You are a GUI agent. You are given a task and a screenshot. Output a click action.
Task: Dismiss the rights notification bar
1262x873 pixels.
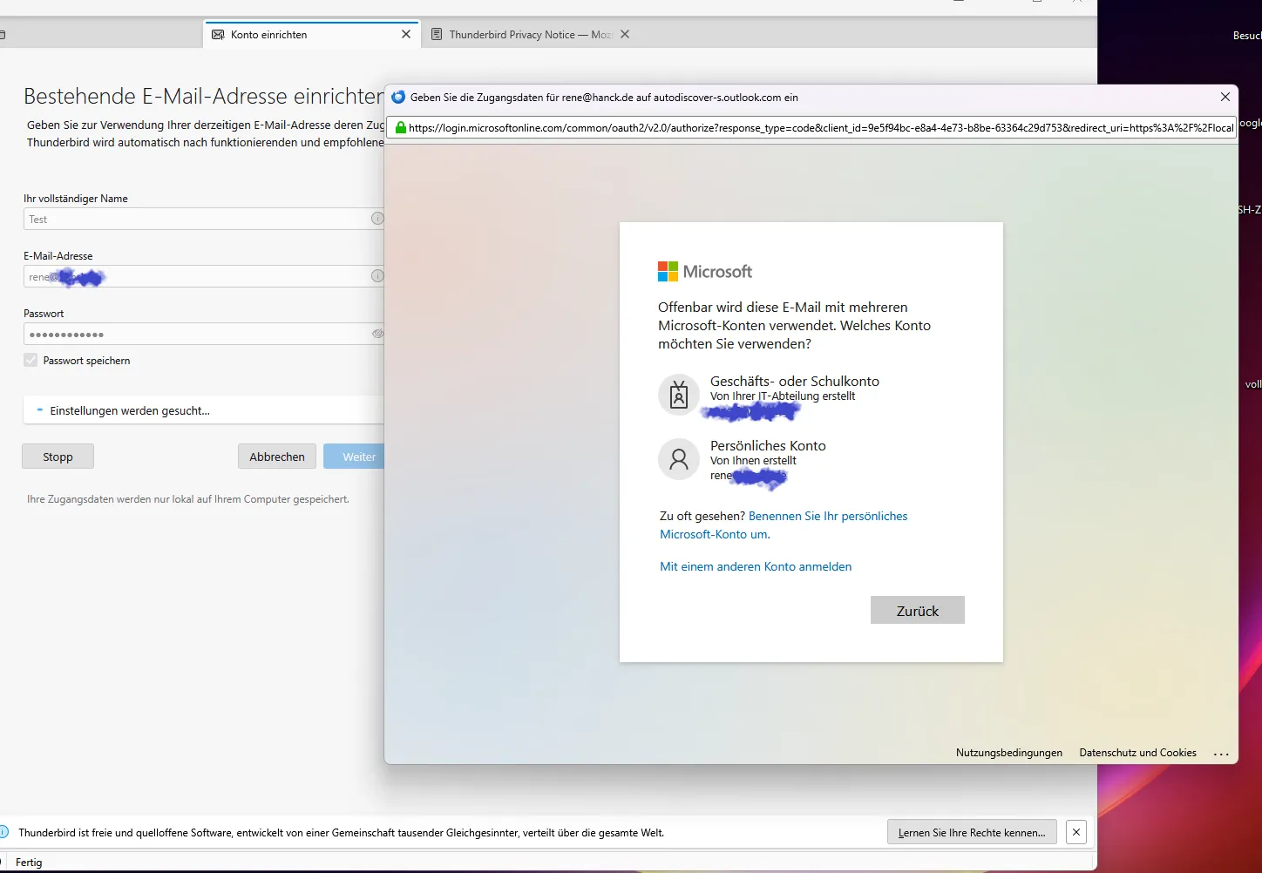tap(1076, 832)
